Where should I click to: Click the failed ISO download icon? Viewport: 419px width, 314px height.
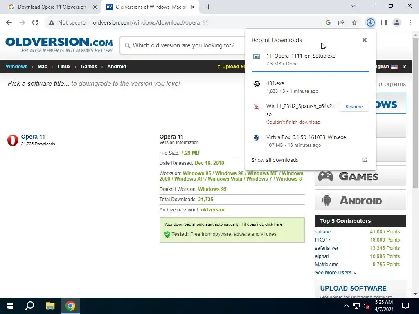(x=256, y=107)
